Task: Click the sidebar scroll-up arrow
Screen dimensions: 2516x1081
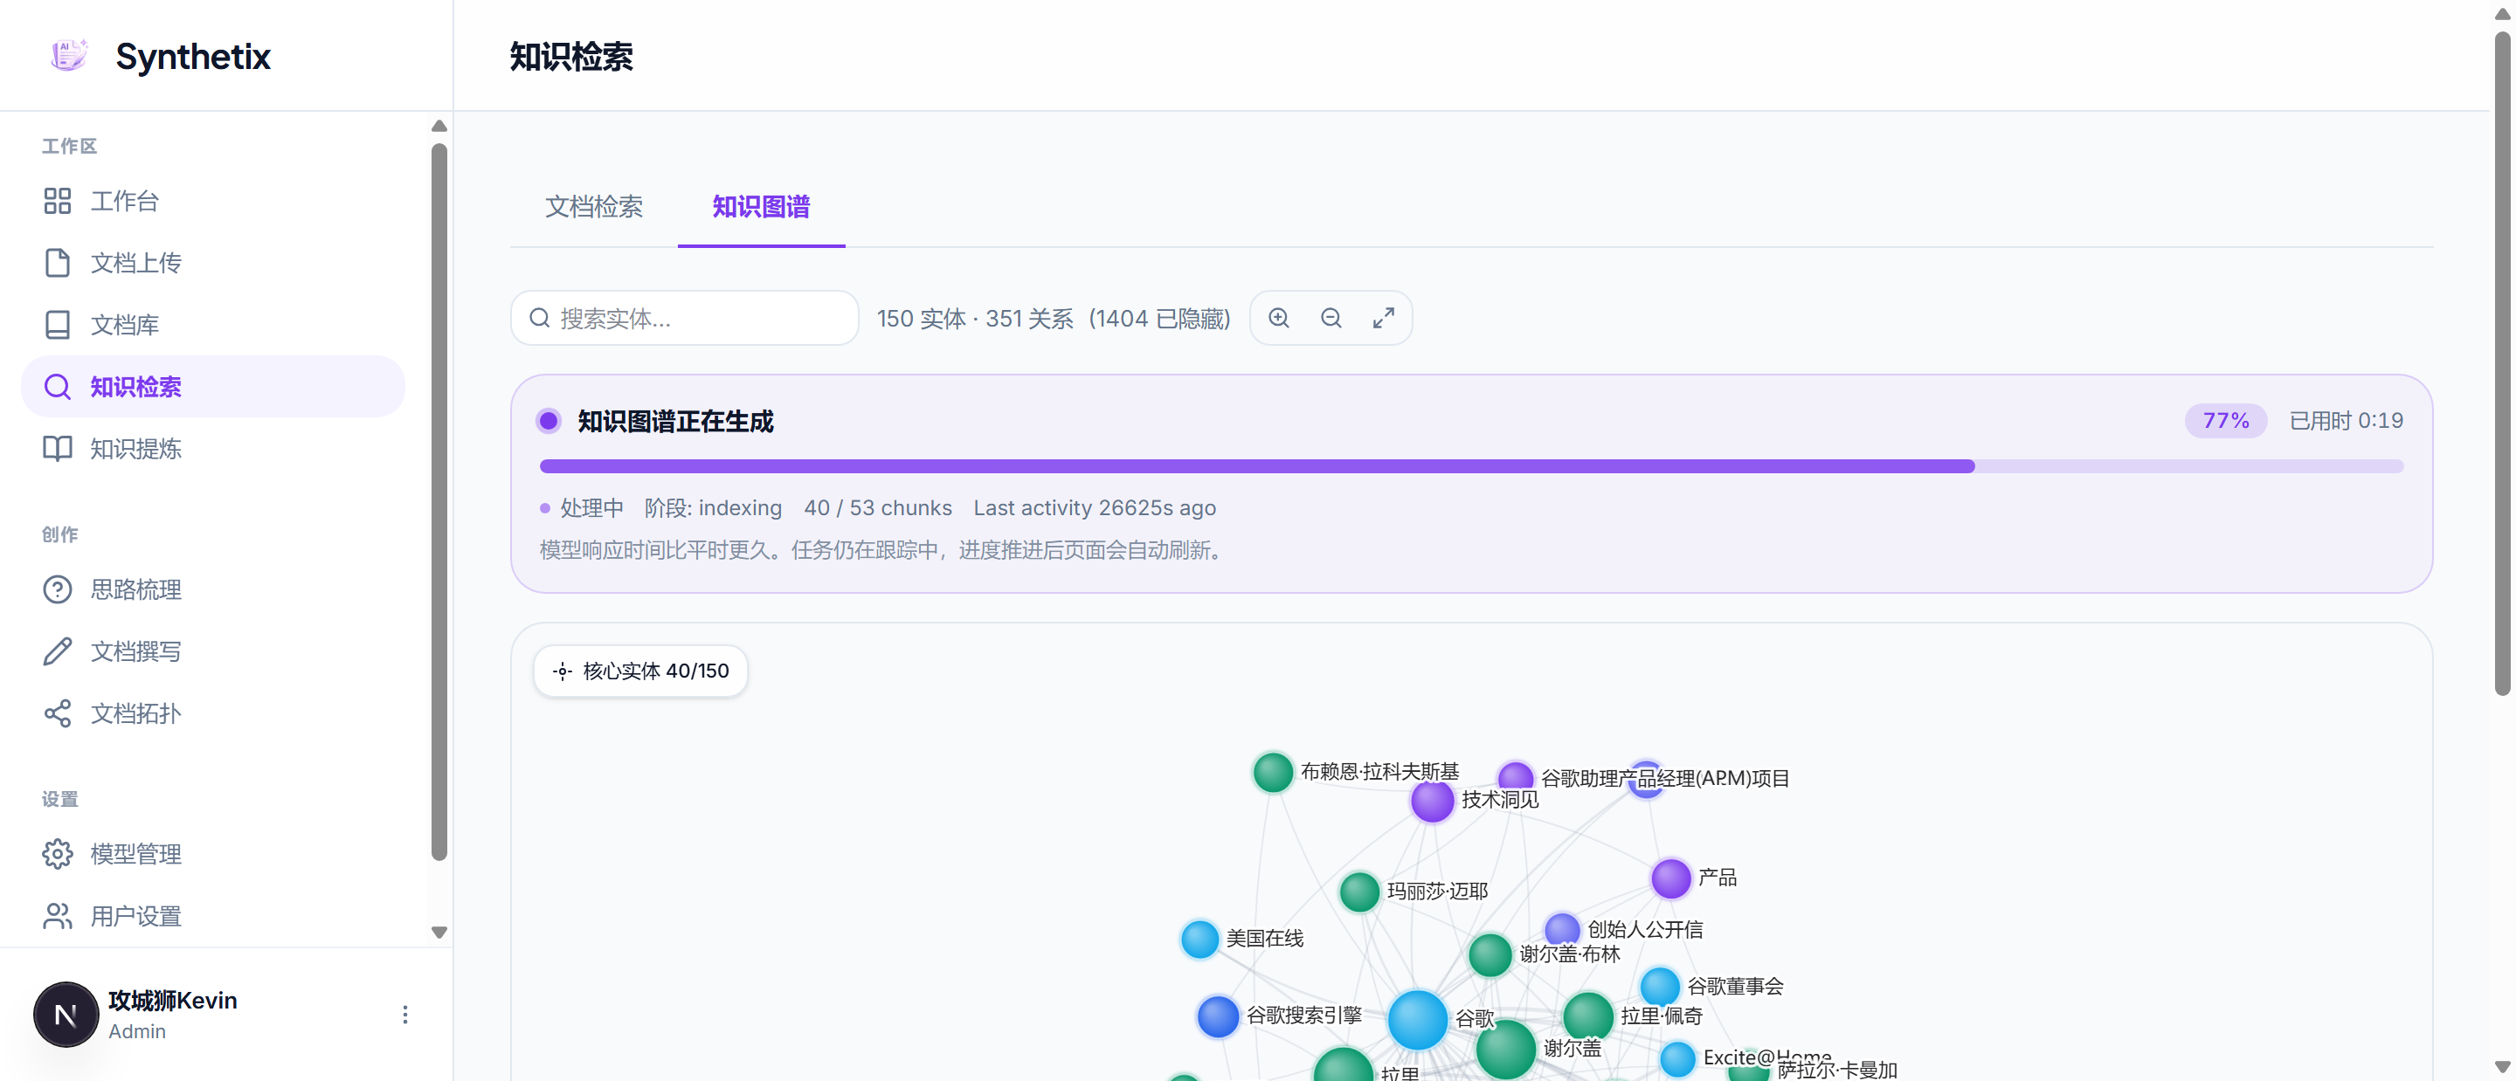Action: (x=439, y=126)
